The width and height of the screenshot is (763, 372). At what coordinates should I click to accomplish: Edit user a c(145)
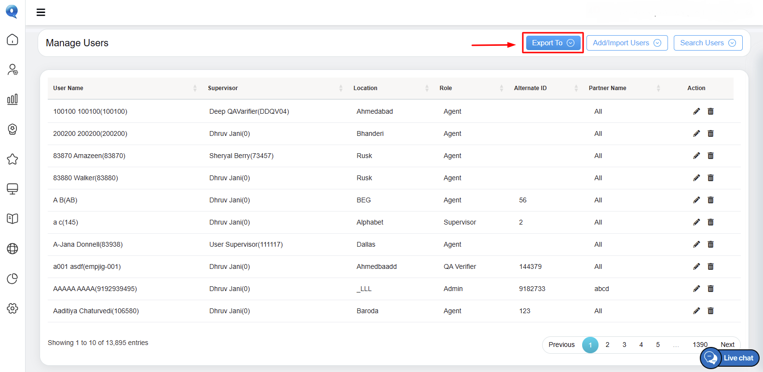coord(696,222)
